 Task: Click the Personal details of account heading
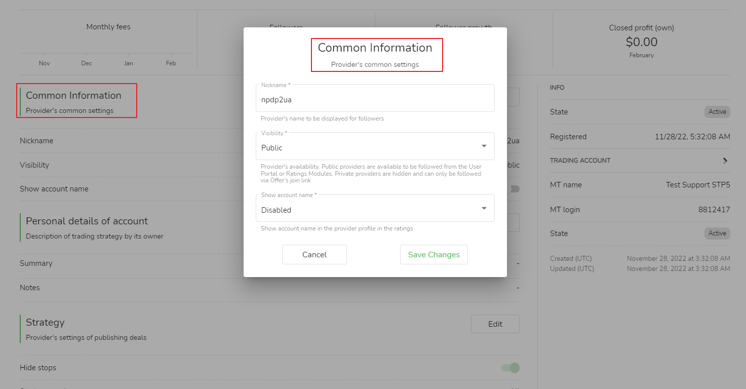87,221
